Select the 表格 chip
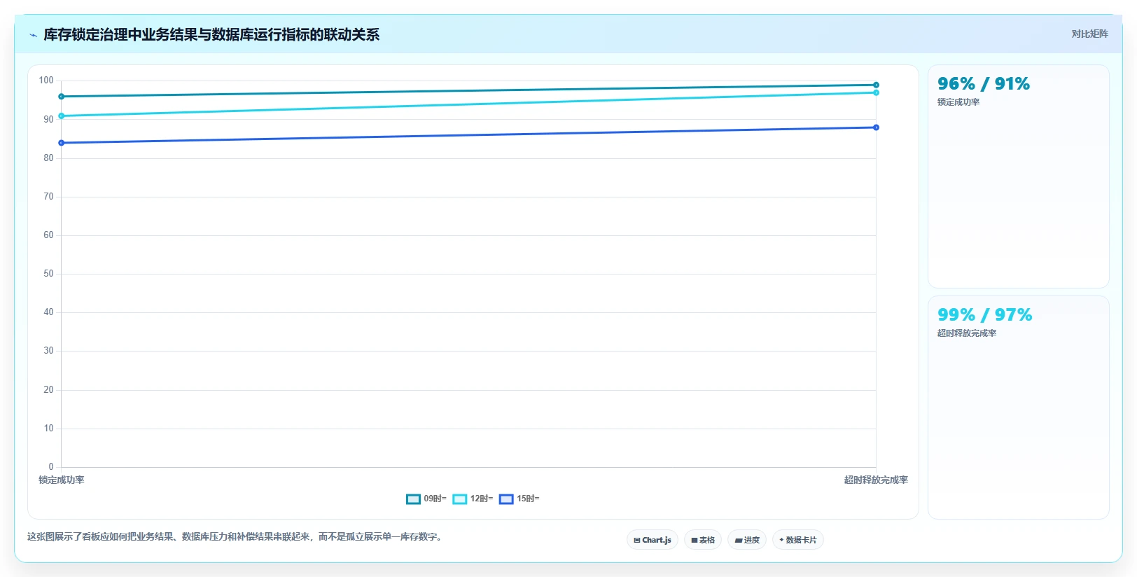 (703, 540)
